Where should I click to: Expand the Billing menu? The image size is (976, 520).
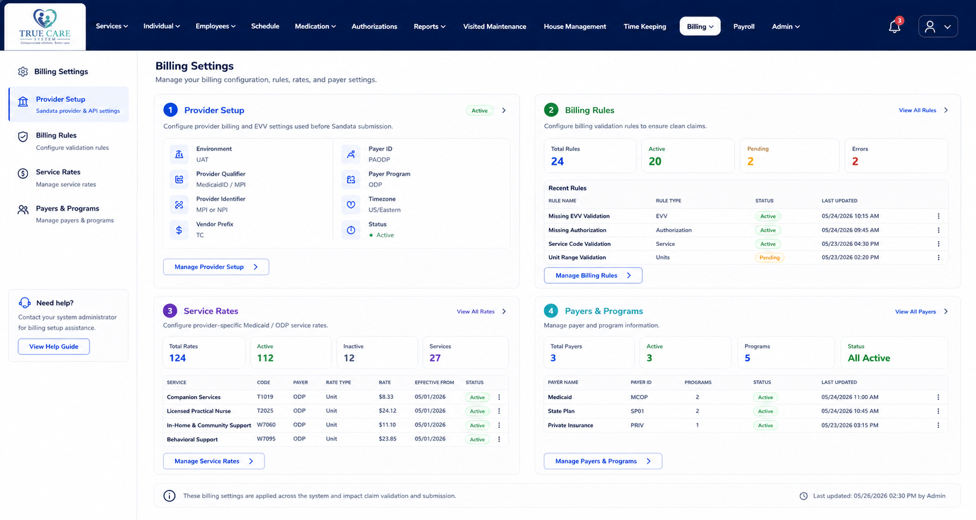(x=700, y=26)
